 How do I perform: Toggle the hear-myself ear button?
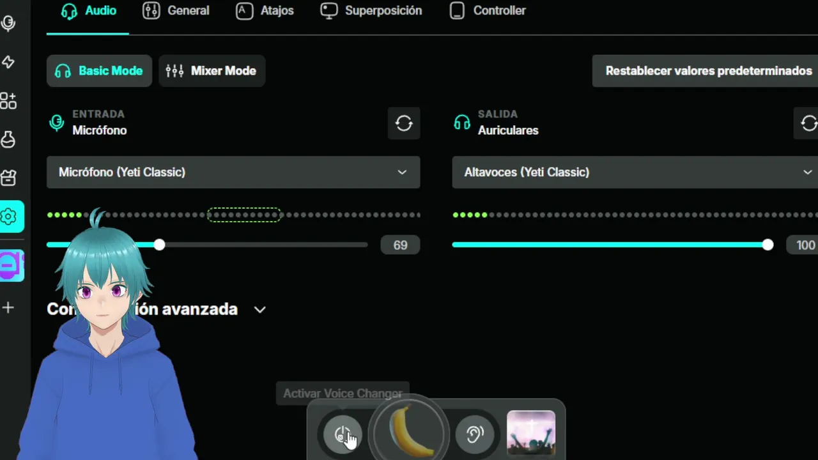click(474, 434)
